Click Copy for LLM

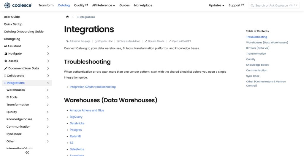pos(104,41)
